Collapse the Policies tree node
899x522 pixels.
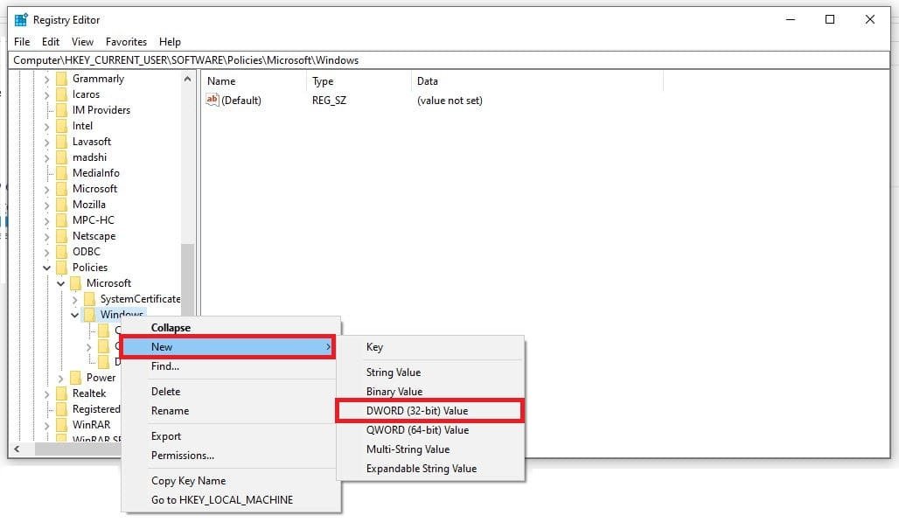click(46, 268)
